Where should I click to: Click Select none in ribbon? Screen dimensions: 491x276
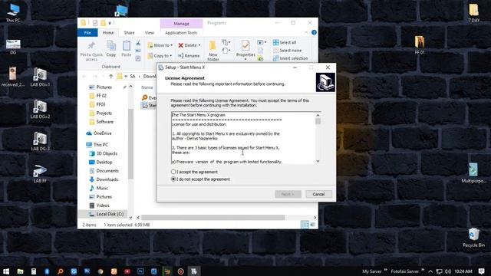pos(287,51)
